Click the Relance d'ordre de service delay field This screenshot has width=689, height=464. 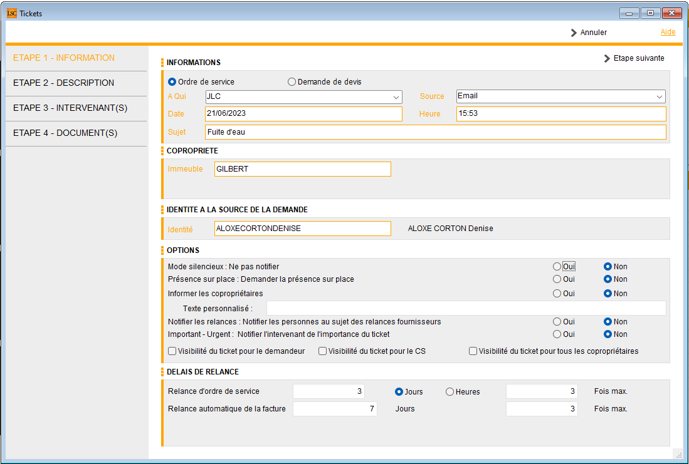[x=329, y=391]
